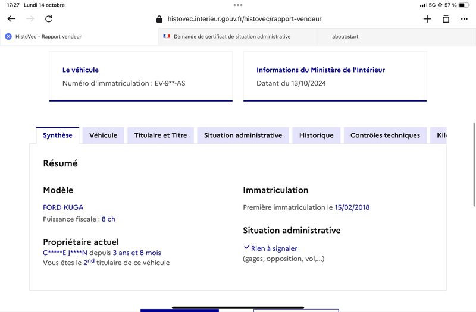Select the Synthèse tab
This screenshot has width=476, height=312.
tap(58, 135)
